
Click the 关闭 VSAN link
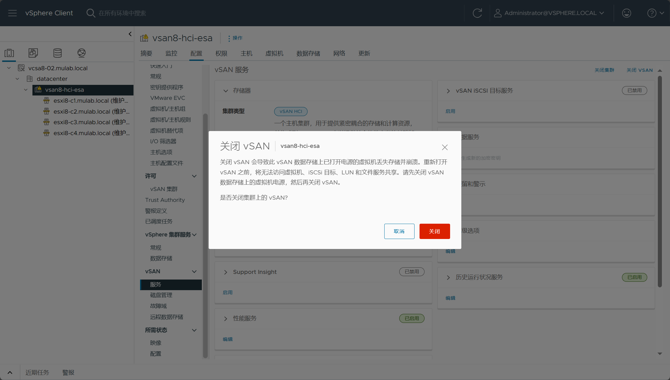tap(639, 70)
